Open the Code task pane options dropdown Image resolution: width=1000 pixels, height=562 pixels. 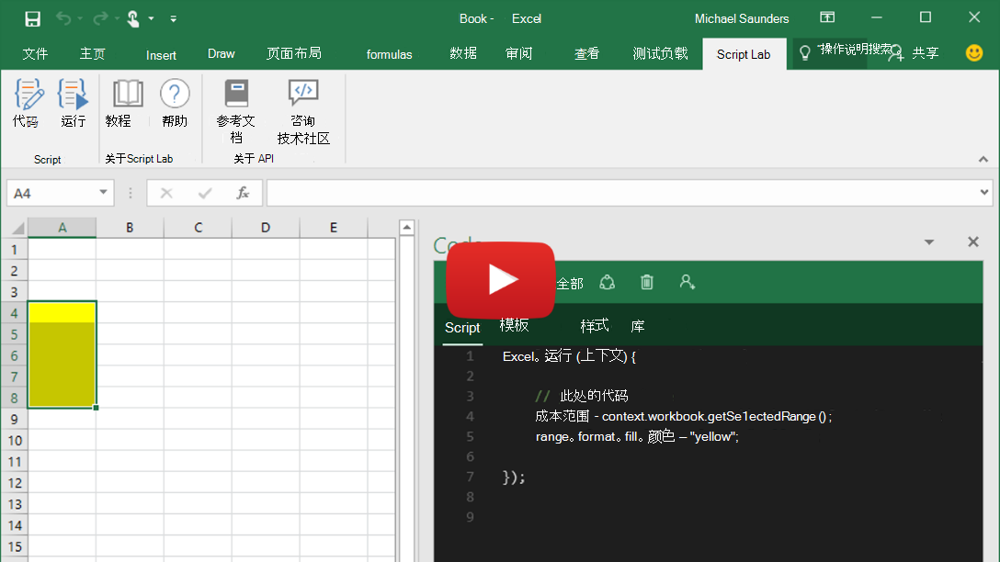(x=929, y=242)
